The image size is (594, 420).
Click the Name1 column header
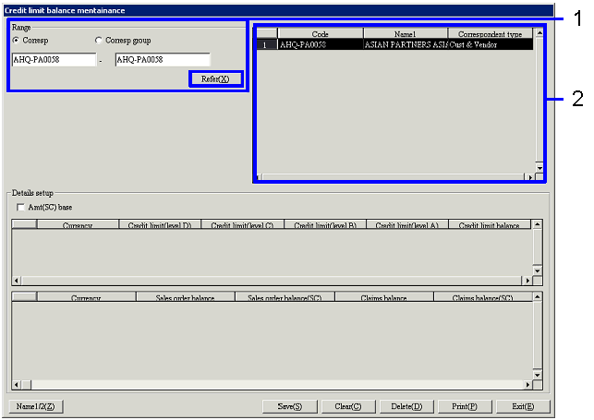click(406, 33)
